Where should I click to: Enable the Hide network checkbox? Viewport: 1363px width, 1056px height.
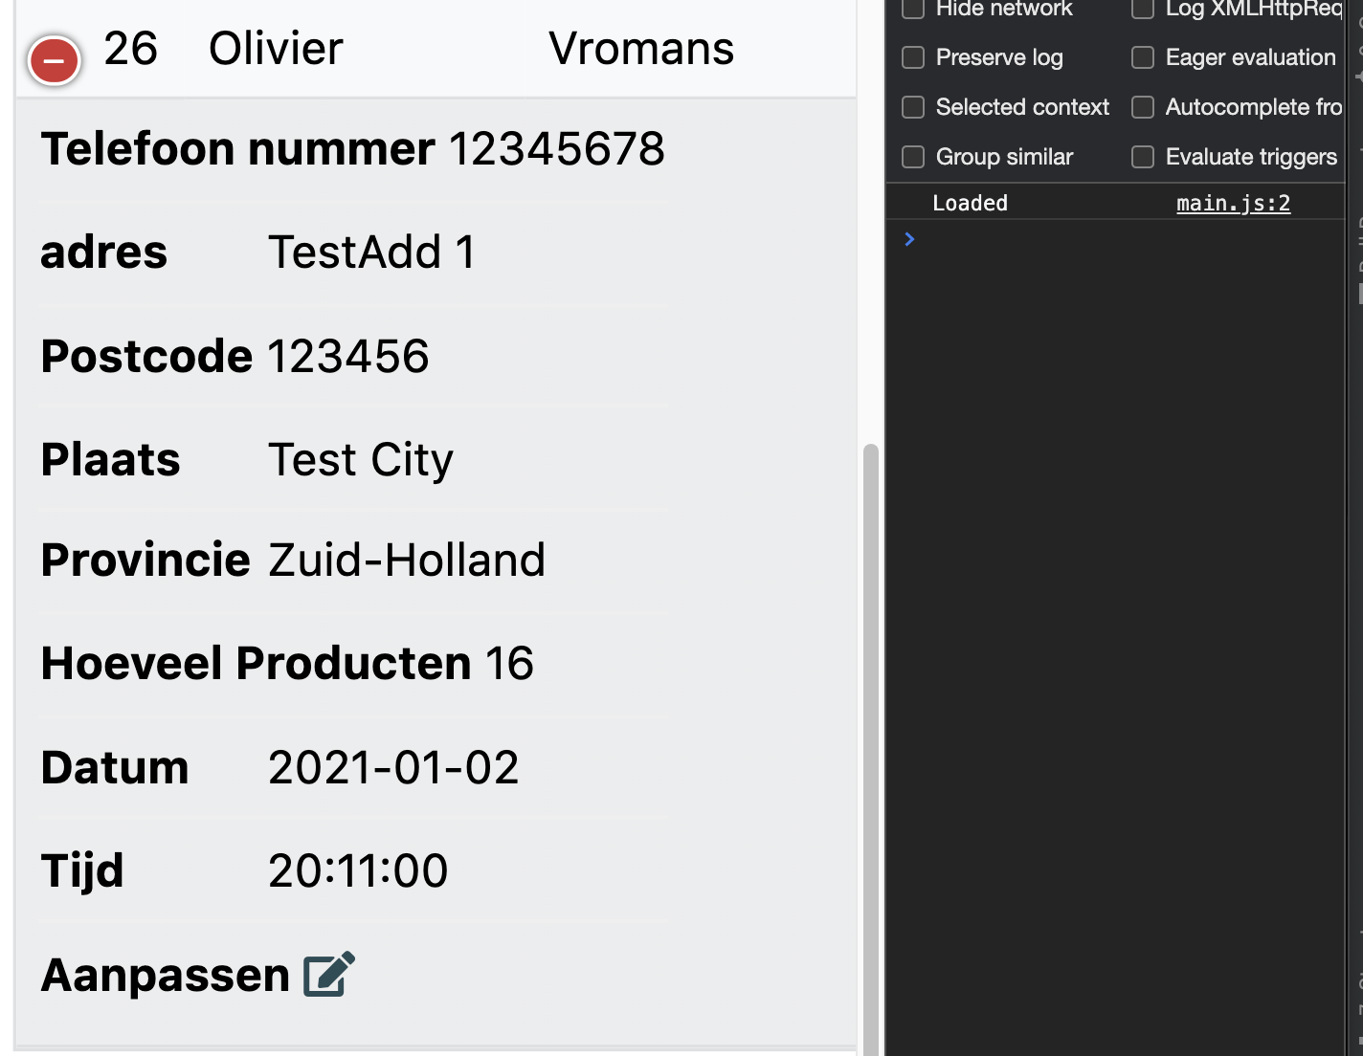point(913,9)
